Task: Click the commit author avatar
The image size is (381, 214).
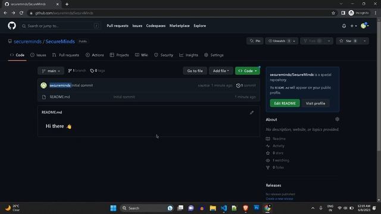Action: (x=43, y=86)
